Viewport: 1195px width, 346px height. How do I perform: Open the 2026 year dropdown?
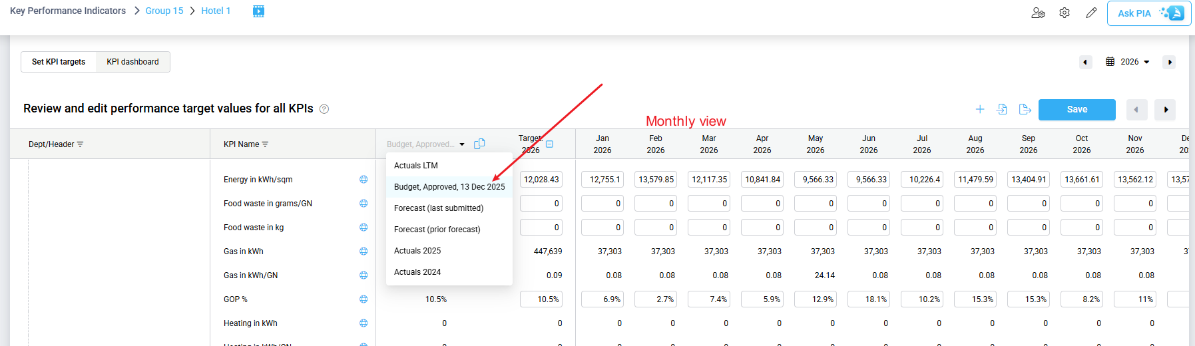tap(1128, 62)
